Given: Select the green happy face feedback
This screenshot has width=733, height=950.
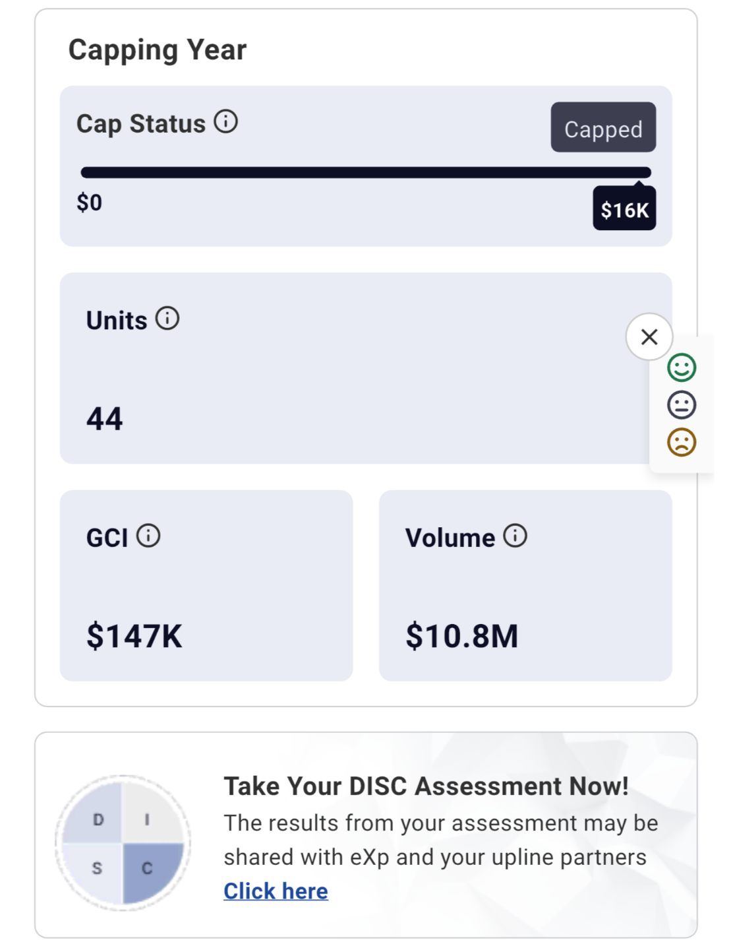Looking at the screenshot, I should [681, 367].
